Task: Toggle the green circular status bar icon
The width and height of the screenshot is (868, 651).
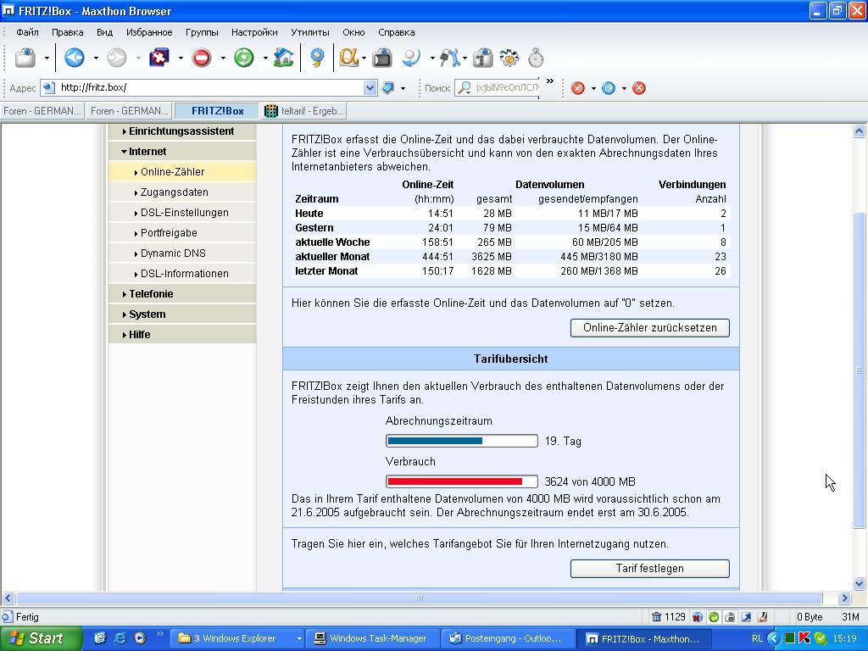Action: [714, 617]
